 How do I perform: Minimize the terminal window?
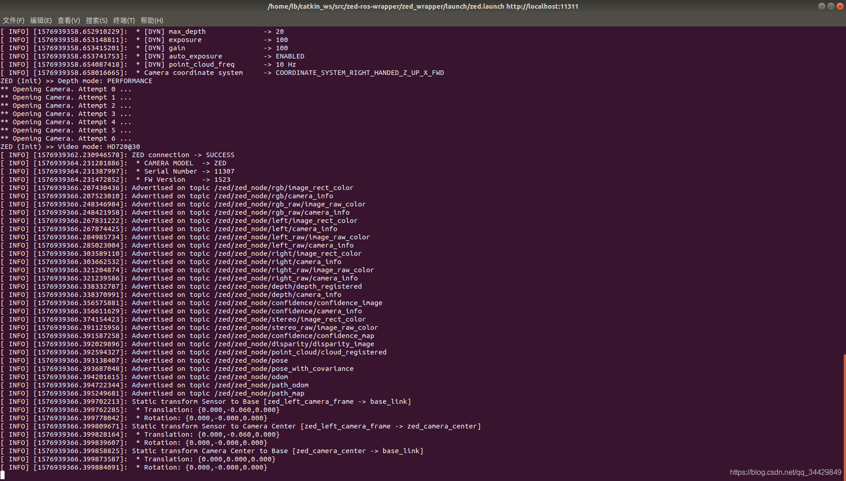tap(822, 6)
